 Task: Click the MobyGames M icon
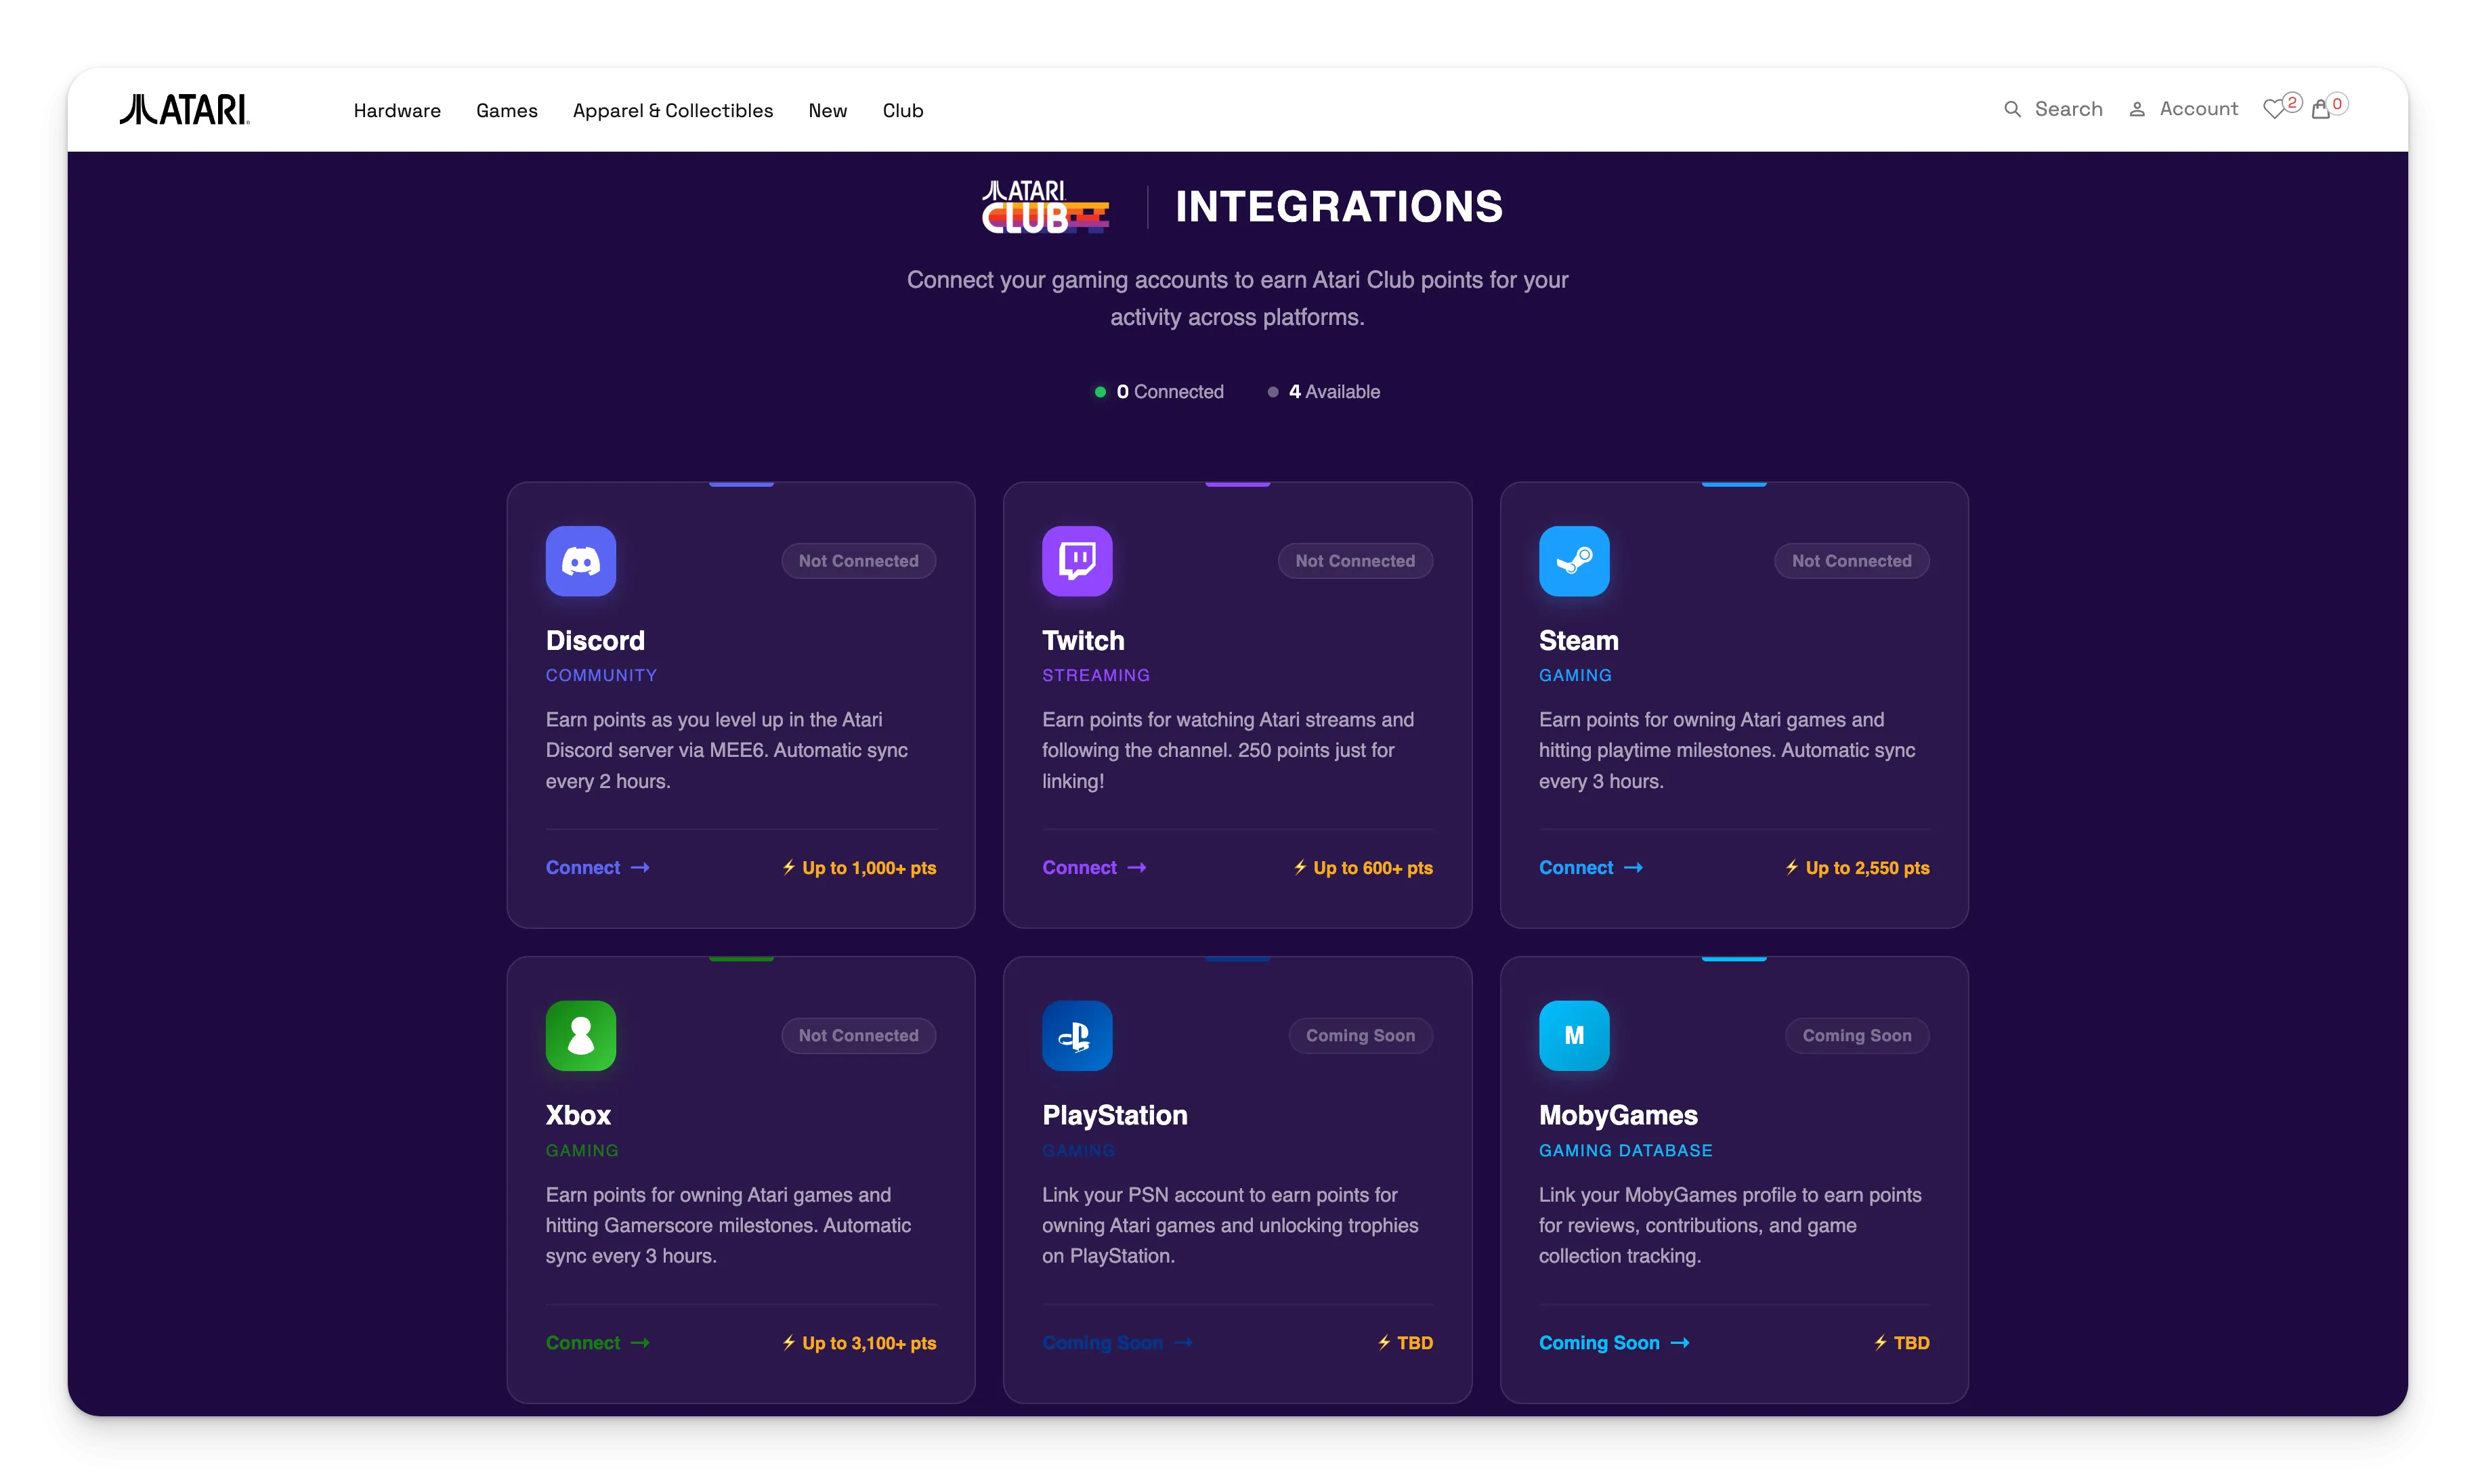1574,1035
